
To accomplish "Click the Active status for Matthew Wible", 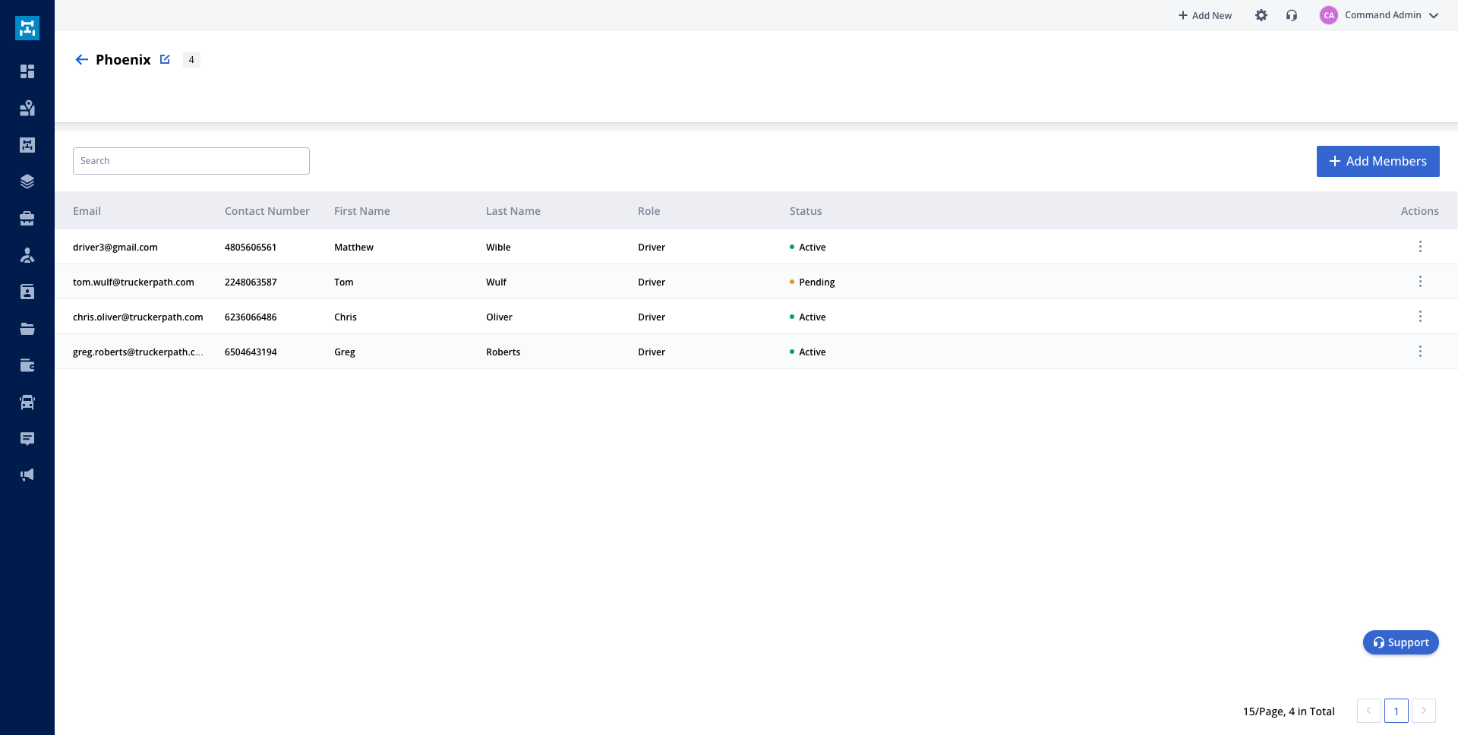I will 808,247.
